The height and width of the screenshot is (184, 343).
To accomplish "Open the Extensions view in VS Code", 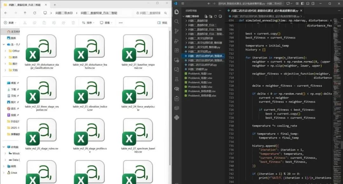I will tap(177, 50).
